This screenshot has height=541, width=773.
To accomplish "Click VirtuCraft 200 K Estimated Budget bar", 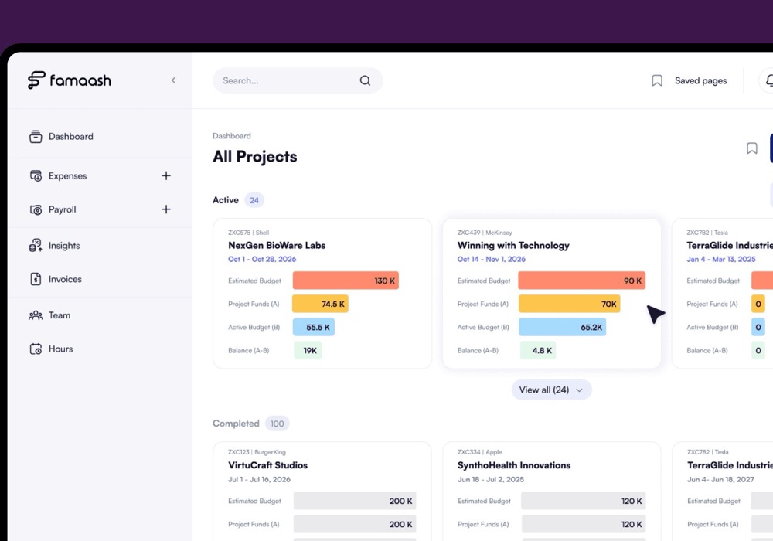I will [355, 501].
